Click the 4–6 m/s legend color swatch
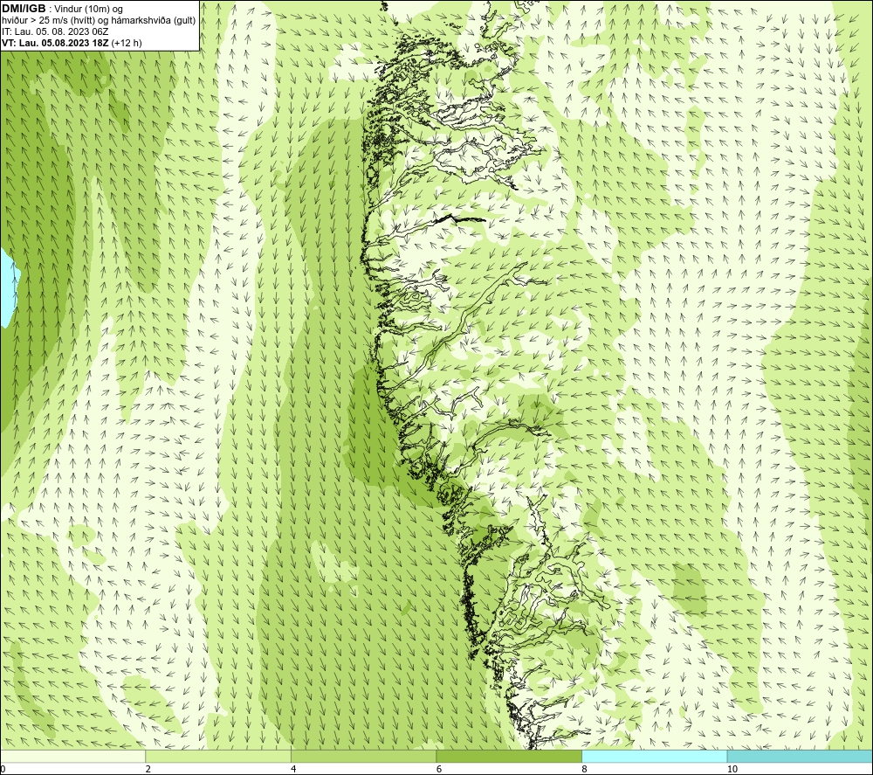Viewport: 873px width, 775px height. [x=363, y=756]
